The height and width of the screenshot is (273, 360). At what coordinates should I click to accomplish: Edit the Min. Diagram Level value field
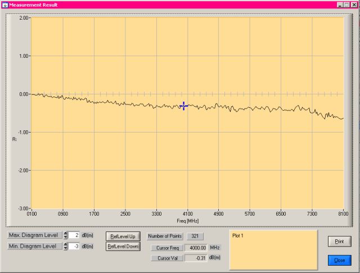click(x=74, y=247)
